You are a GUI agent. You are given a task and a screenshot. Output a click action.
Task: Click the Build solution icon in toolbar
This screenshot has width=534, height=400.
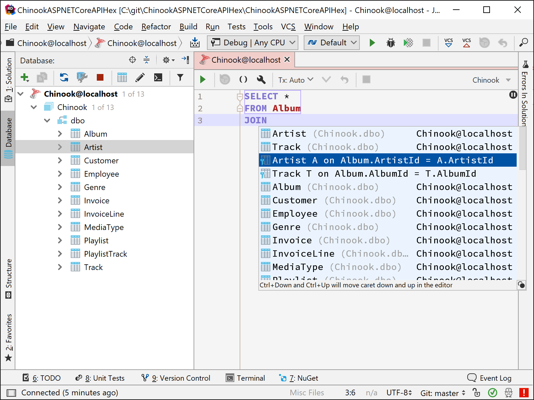pos(195,43)
